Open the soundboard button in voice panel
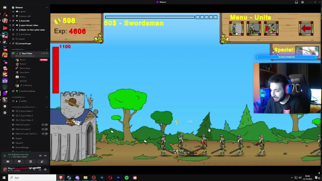322x181 pixels. point(42,162)
